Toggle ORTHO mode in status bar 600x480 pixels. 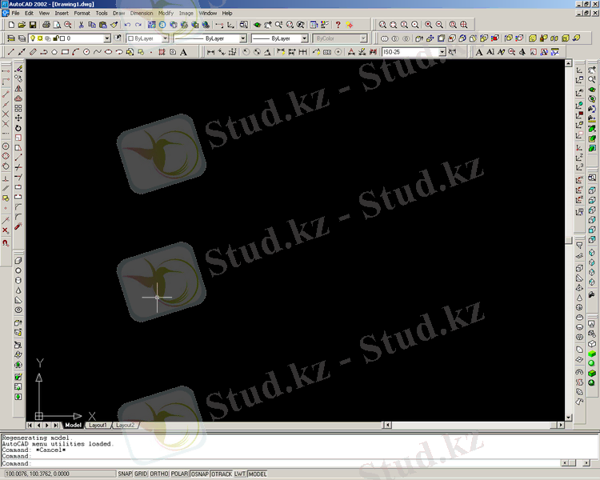(x=159, y=474)
